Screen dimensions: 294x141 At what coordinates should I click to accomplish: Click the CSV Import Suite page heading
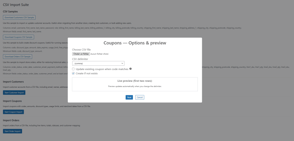[x=16, y=5]
